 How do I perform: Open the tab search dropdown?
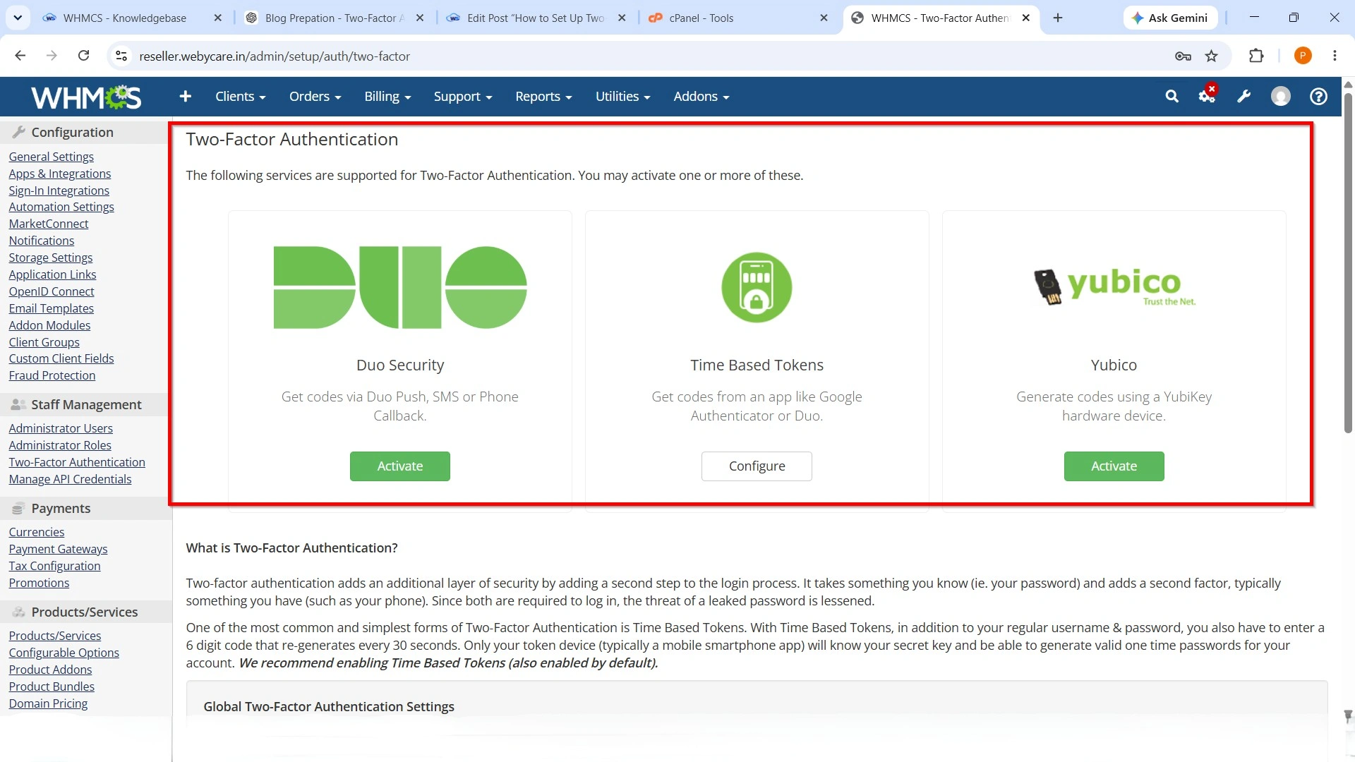click(18, 18)
